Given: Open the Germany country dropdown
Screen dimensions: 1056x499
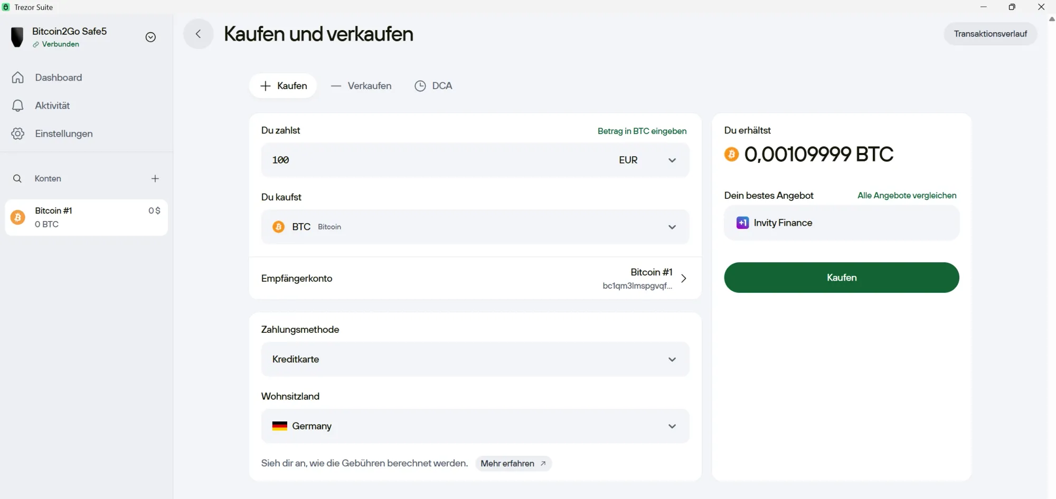Looking at the screenshot, I should tap(672, 426).
